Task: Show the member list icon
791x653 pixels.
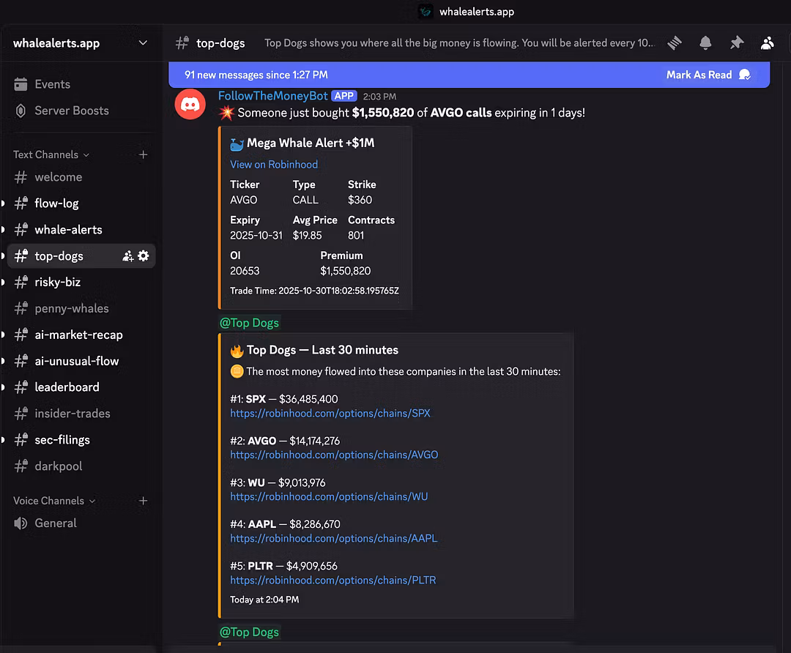Action: (x=767, y=43)
